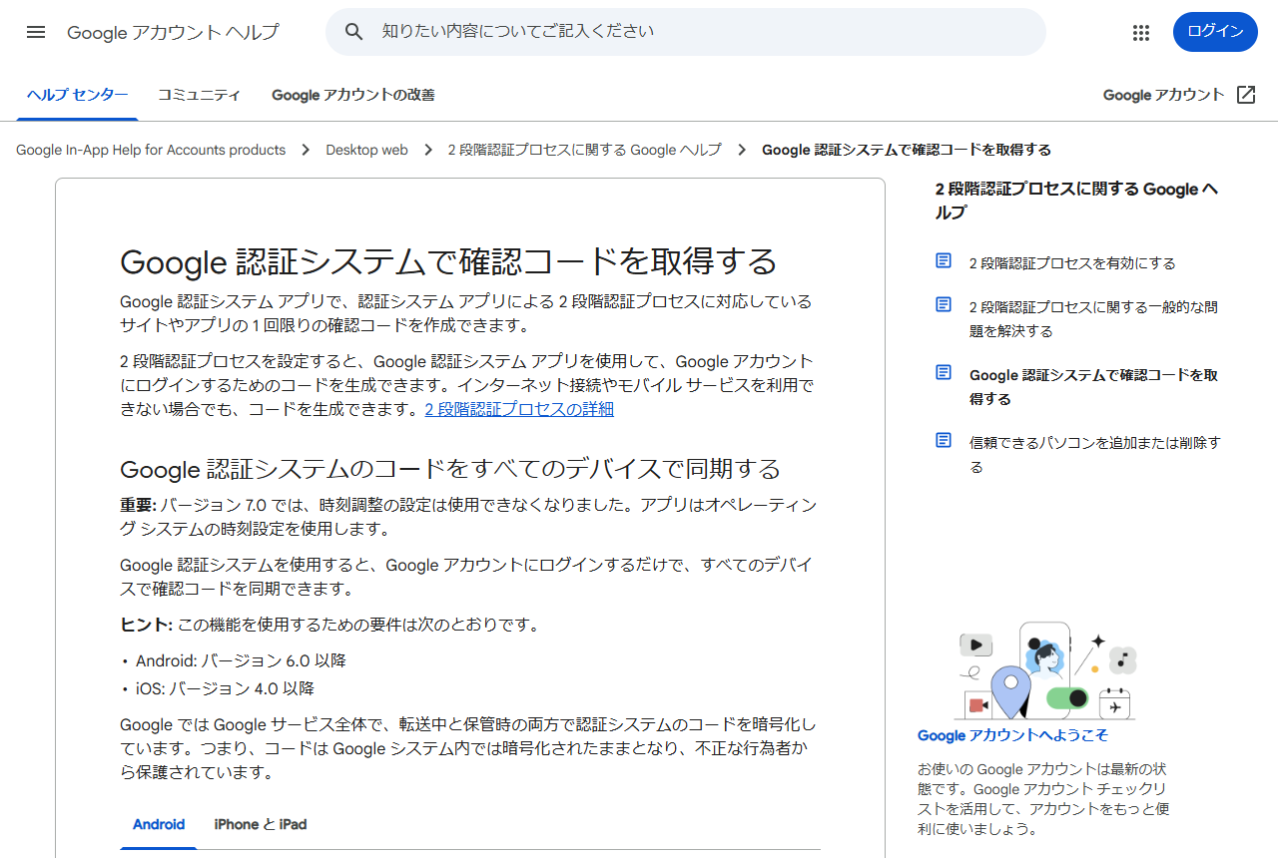Click the ログイン button
The height and width of the screenshot is (858, 1278).
[x=1215, y=32]
